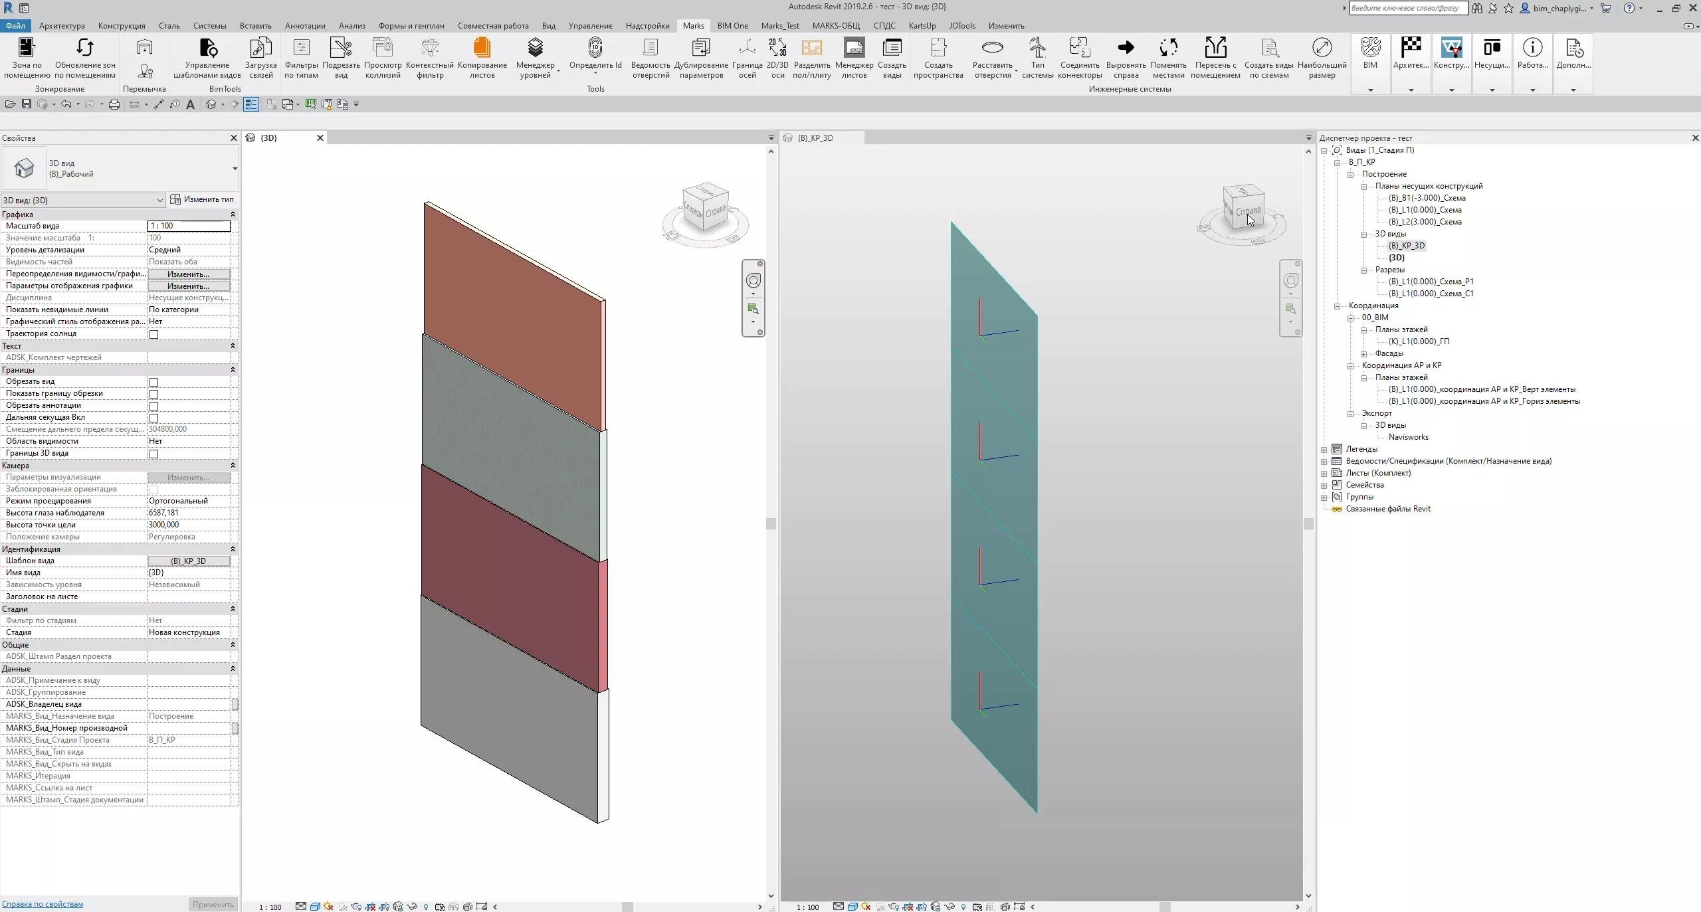This screenshot has width=1701, height=912.
Task: Open Менеджер уровней tool
Action: 535,48
